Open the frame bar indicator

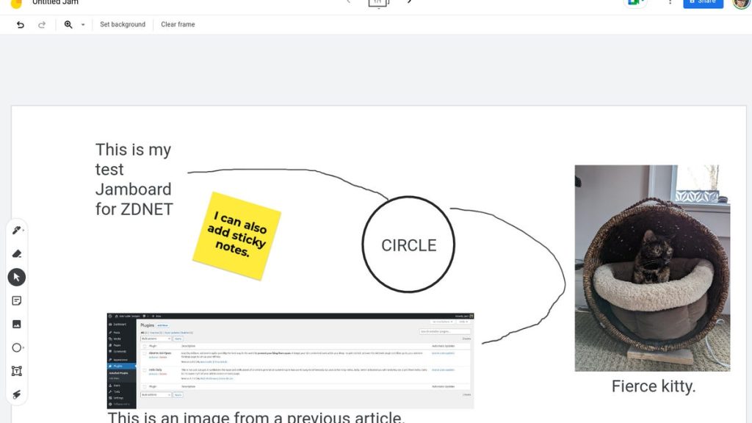(x=378, y=3)
